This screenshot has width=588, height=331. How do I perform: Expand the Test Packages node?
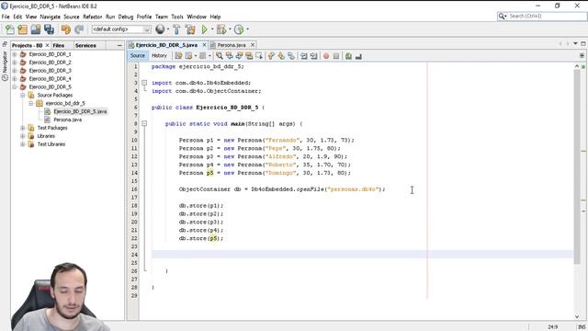pyautogui.click(x=23, y=128)
